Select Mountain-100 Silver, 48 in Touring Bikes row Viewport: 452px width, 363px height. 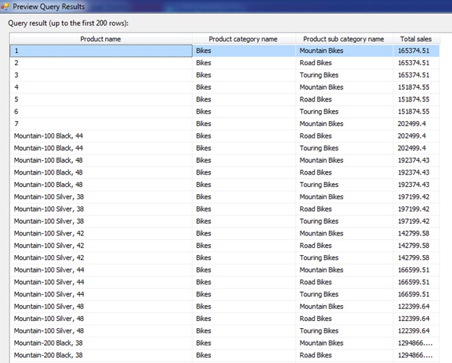[101, 330]
